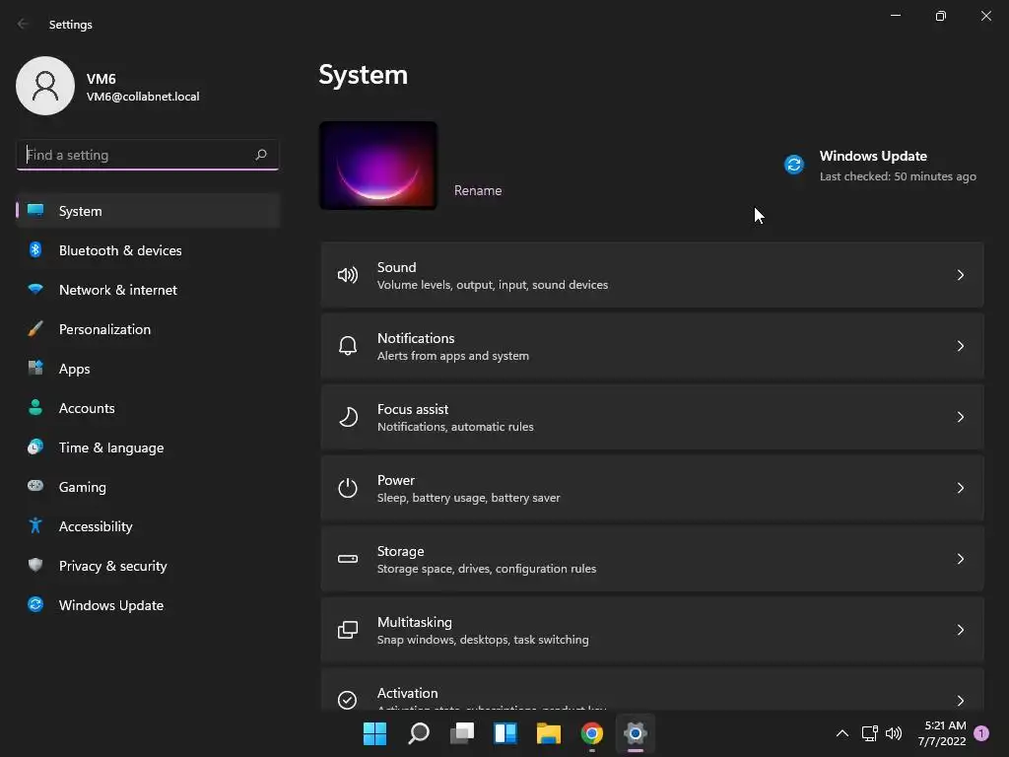The width and height of the screenshot is (1009, 757).
Task: Click "Sleep, battery usage, battery saver" text
Action: (468, 498)
